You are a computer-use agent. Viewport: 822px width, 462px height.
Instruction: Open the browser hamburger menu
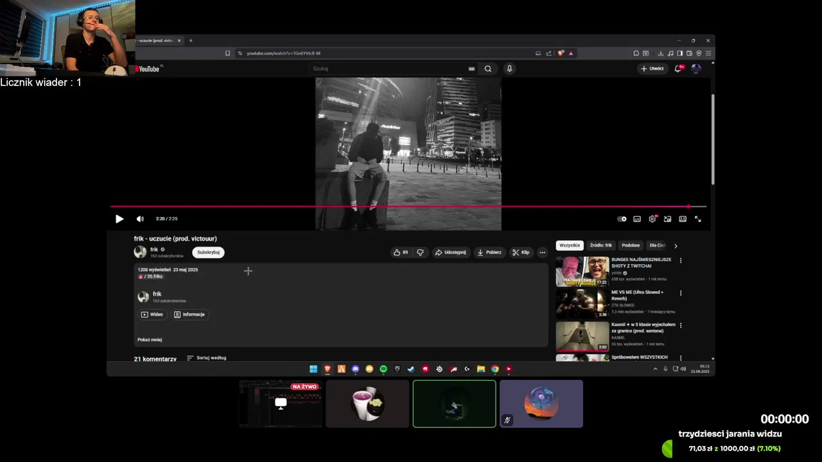pyautogui.click(x=708, y=53)
